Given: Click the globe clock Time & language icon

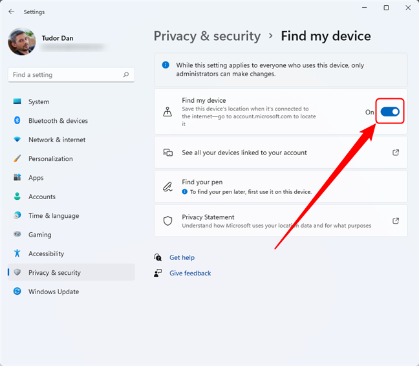Looking at the screenshot, I should (17, 215).
